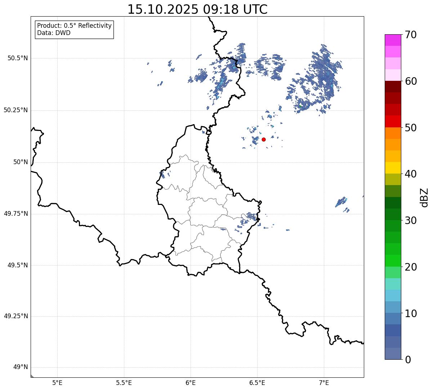Click the colorbar tick label 30

click(x=411, y=220)
